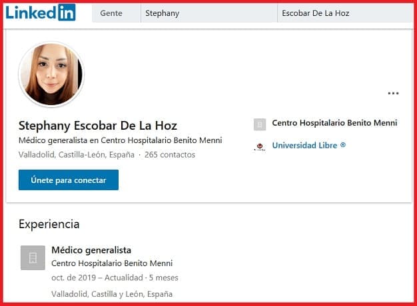The image size is (417, 306).
Task: Click the name Stephany Escobar De La Hoz
Action: [98, 126]
